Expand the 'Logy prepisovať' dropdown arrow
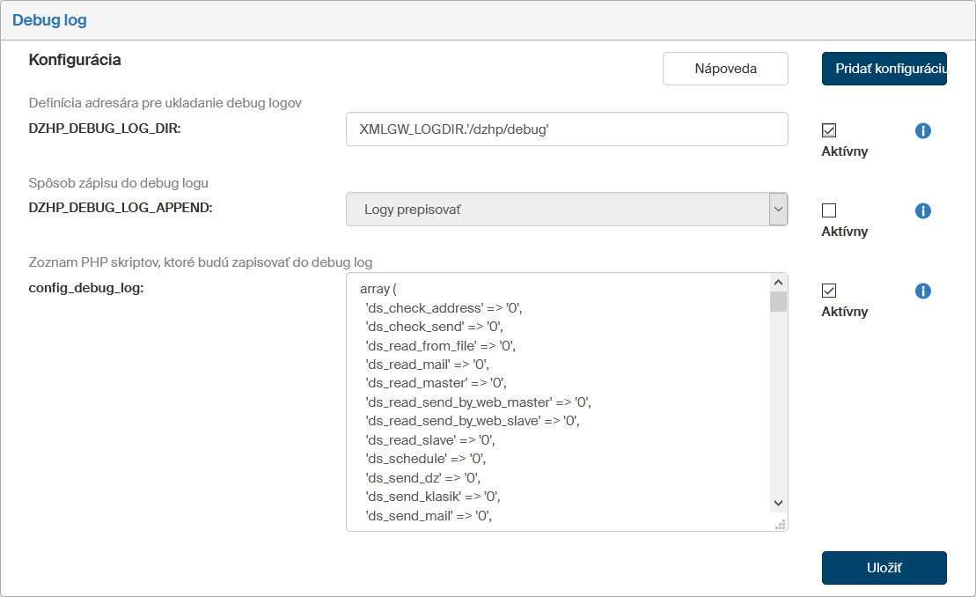The height and width of the screenshot is (597, 976). (777, 210)
